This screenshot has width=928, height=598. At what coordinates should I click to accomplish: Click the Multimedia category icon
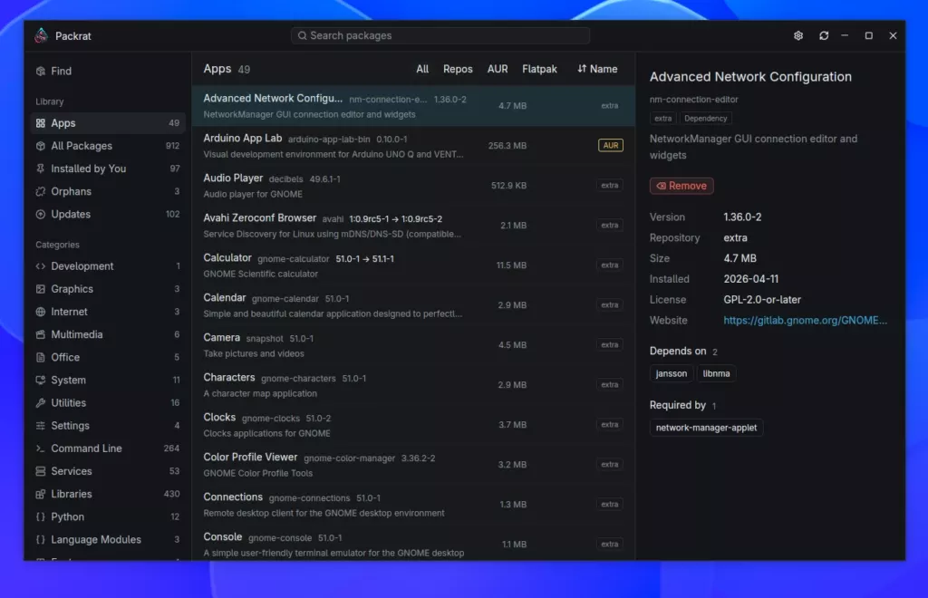(40, 334)
